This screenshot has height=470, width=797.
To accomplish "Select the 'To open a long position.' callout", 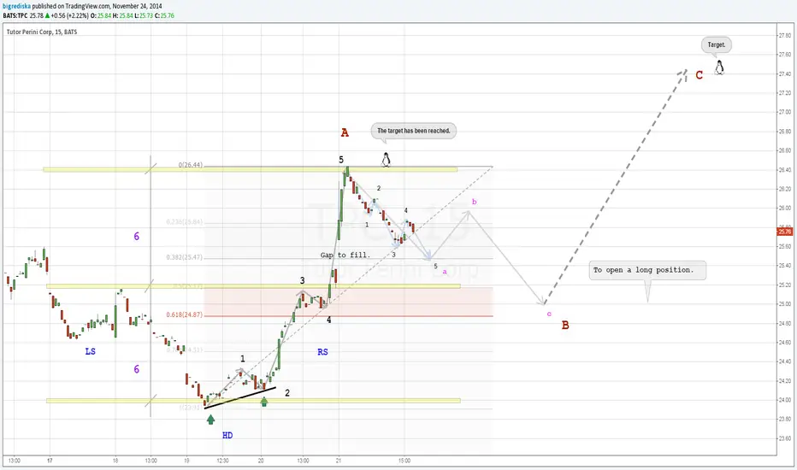I will 647,270.
